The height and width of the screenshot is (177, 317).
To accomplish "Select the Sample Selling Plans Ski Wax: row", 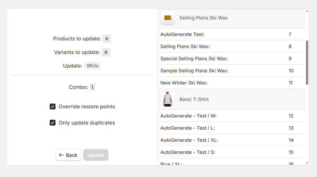I will tap(232, 71).
